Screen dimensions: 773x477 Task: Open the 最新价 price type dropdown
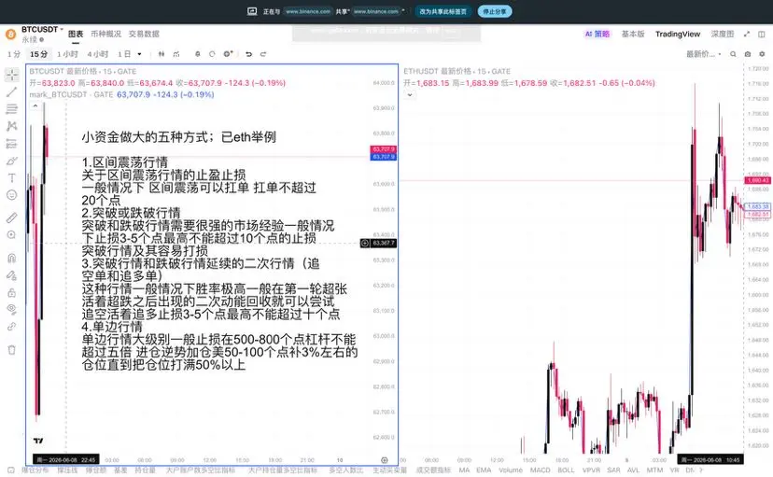(x=704, y=54)
